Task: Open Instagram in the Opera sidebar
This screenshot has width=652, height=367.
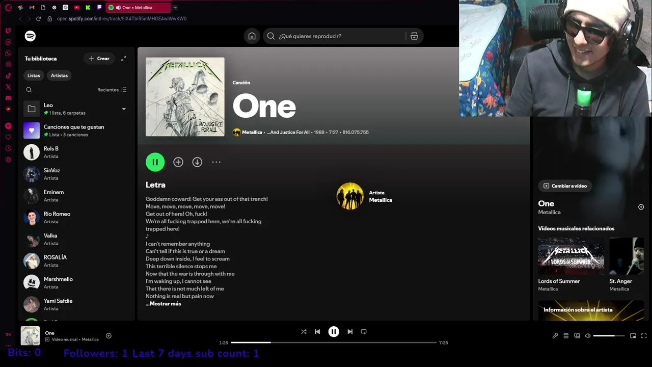Action: click(x=8, y=64)
